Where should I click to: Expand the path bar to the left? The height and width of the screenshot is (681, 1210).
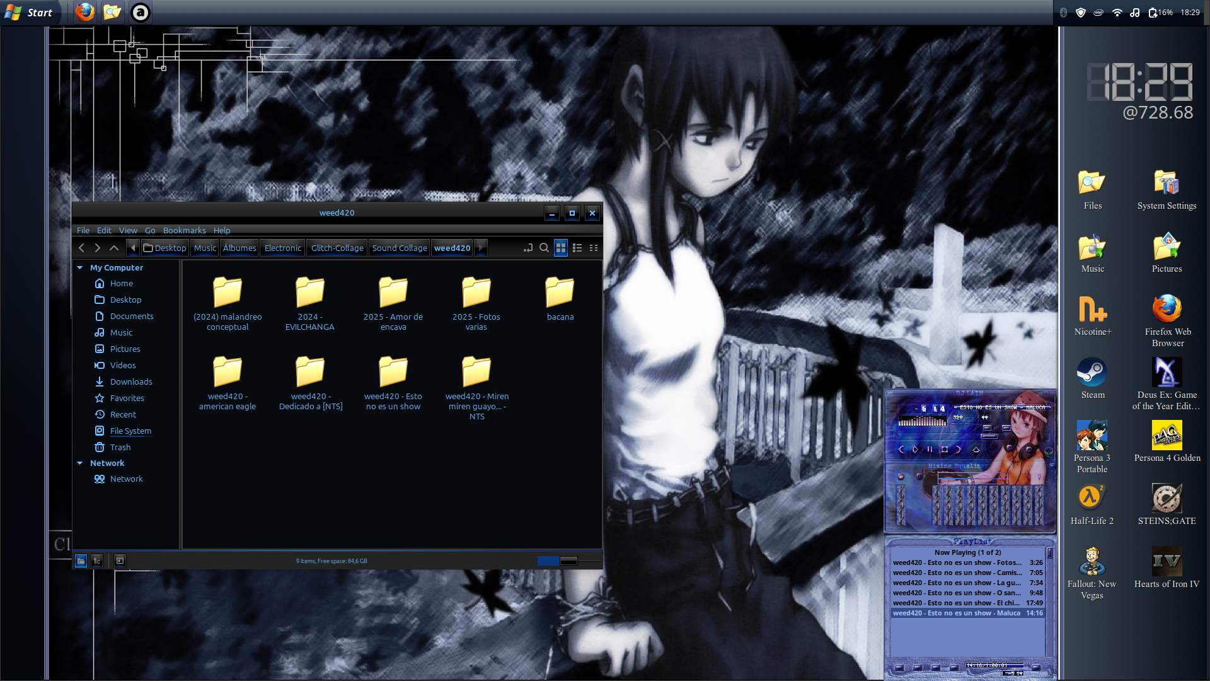tap(133, 248)
